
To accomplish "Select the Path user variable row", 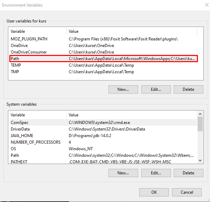I will tap(104, 59).
